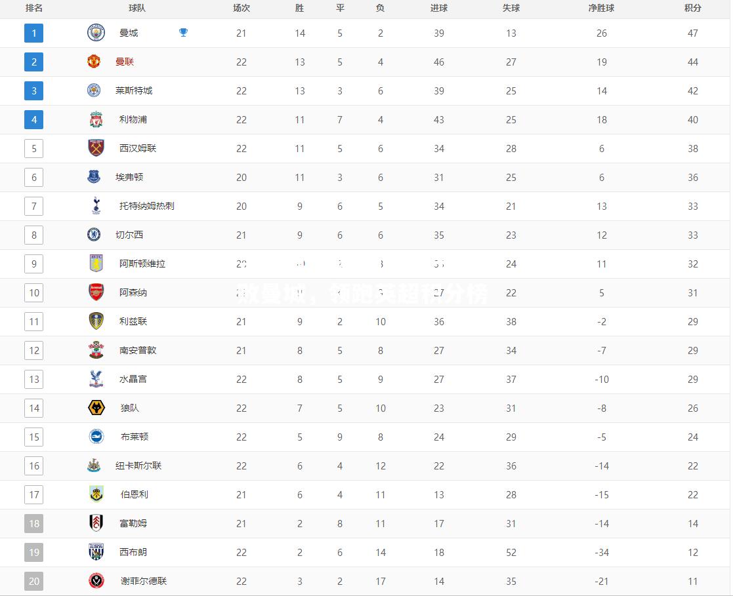The width and height of the screenshot is (733, 596).
Task: Open the 谢菲尔德联 team name
Action: 144,581
